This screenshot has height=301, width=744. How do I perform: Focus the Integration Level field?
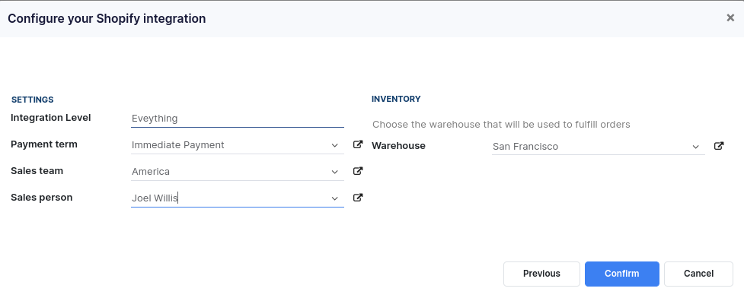[238, 119]
